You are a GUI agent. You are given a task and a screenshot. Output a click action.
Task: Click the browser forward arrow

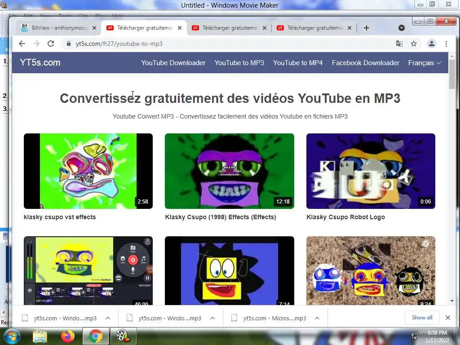[36, 44]
